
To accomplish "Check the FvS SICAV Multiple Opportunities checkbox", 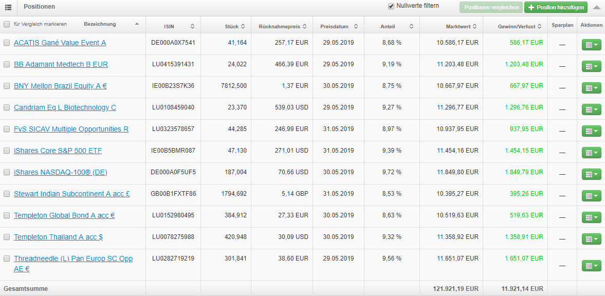I will coord(7,129).
